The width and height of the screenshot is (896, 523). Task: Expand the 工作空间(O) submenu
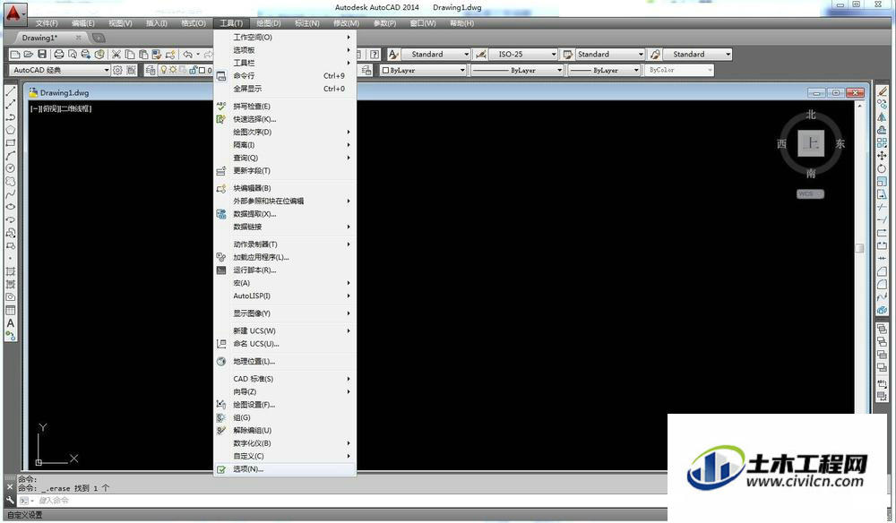coord(285,37)
